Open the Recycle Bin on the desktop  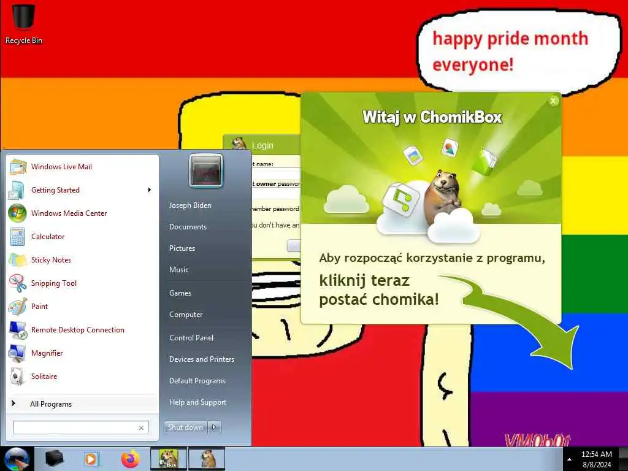tap(23, 23)
